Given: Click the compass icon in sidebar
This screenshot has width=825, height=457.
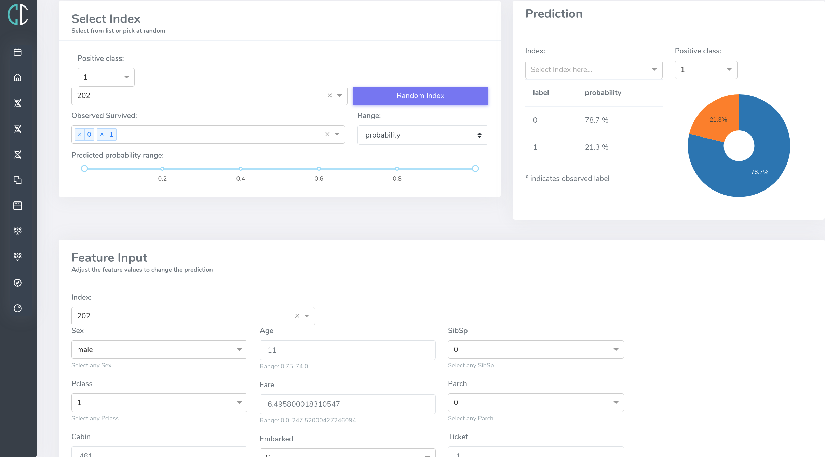Looking at the screenshot, I should (x=17, y=283).
